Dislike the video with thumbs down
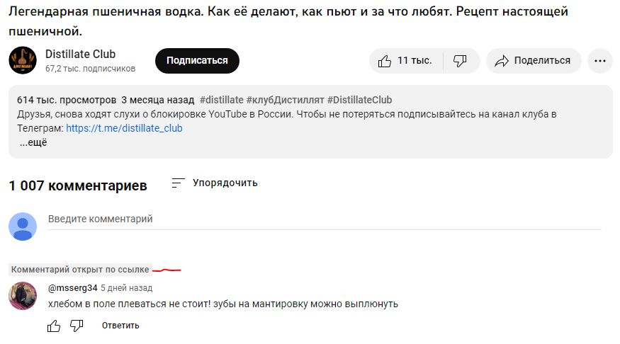The height and width of the screenshot is (344, 620). (x=460, y=61)
